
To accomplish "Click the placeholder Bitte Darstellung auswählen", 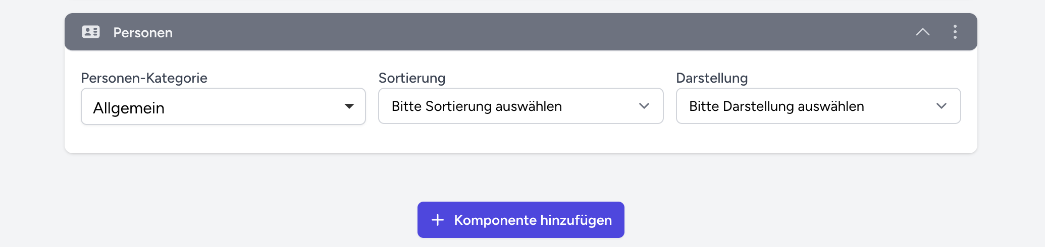I will pyautogui.click(x=776, y=106).
